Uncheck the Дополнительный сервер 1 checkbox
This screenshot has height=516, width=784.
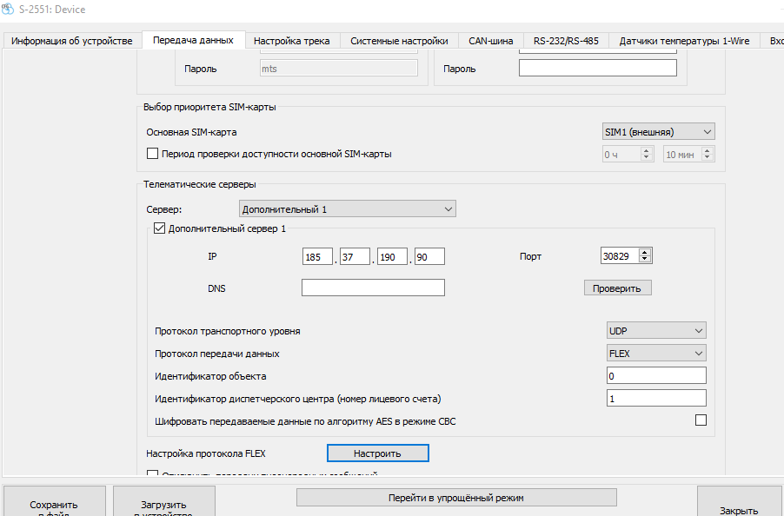[x=159, y=228]
